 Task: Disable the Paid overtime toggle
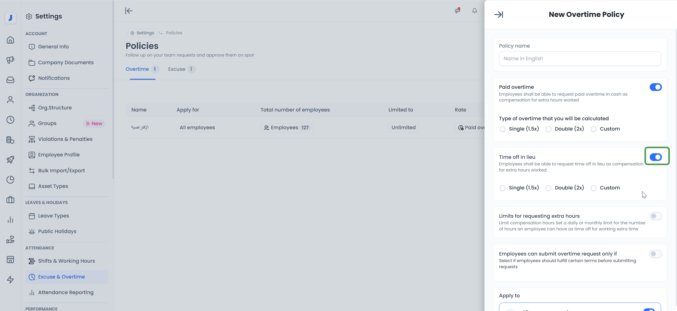[x=655, y=87]
